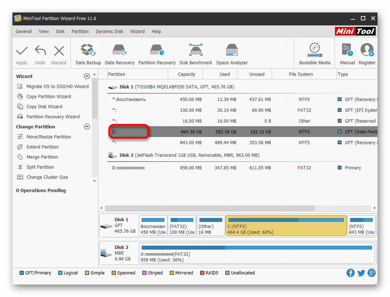This screenshot has width=390, height=297.
Task: Open the Dynamic Disk menu
Action: [x=110, y=32]
